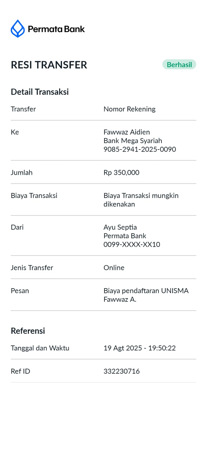Click the Rp 350,000 amount
This screenshot has height=470, width=207.
coord(122,172)
